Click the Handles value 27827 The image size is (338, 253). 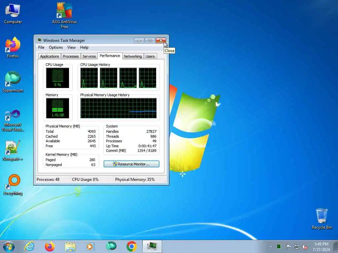(x=151, y=131)
